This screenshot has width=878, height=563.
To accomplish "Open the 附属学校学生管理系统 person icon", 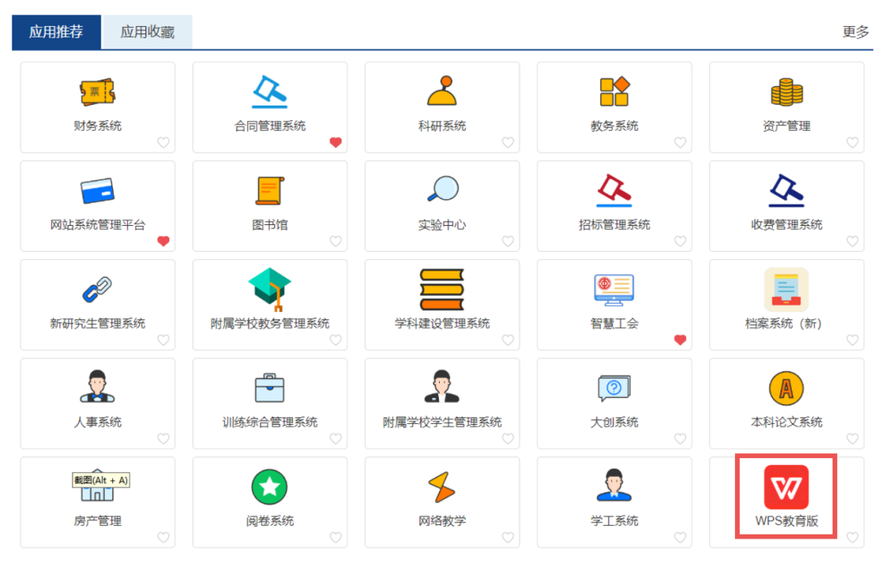I will [x=442, y=386].
